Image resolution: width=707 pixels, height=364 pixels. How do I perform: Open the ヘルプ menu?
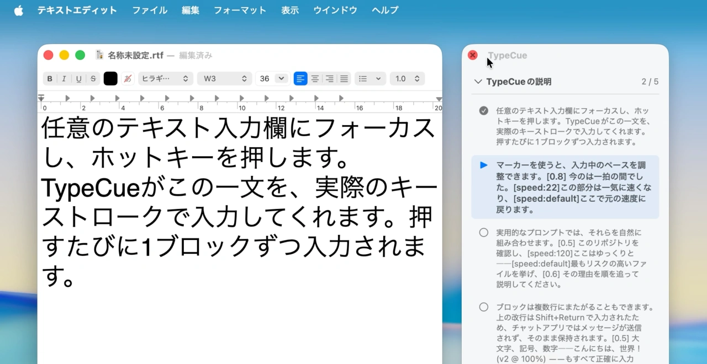click(x=385, y=10)
